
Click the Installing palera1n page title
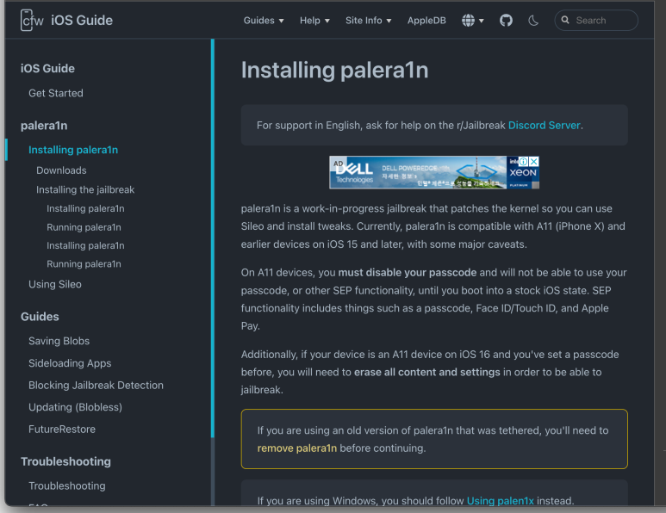(x=334, y=70)
